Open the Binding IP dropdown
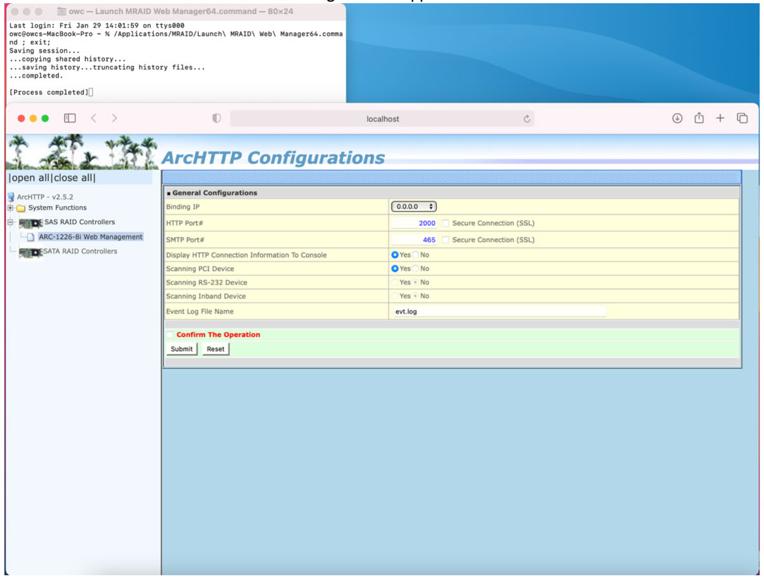The height and width of the screenshot is (581, 764). point(414,207)
